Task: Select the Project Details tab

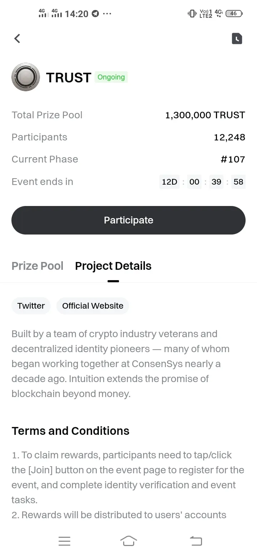Action: click(x=113, y=266)
